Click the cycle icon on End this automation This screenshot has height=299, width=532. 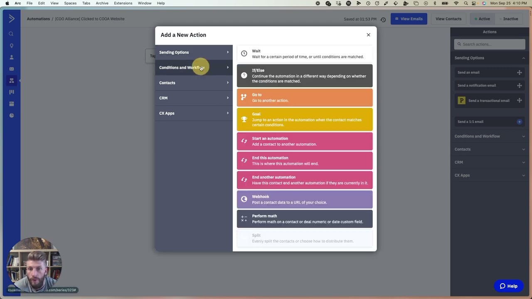pyautogui.click(x=244, y=160)
